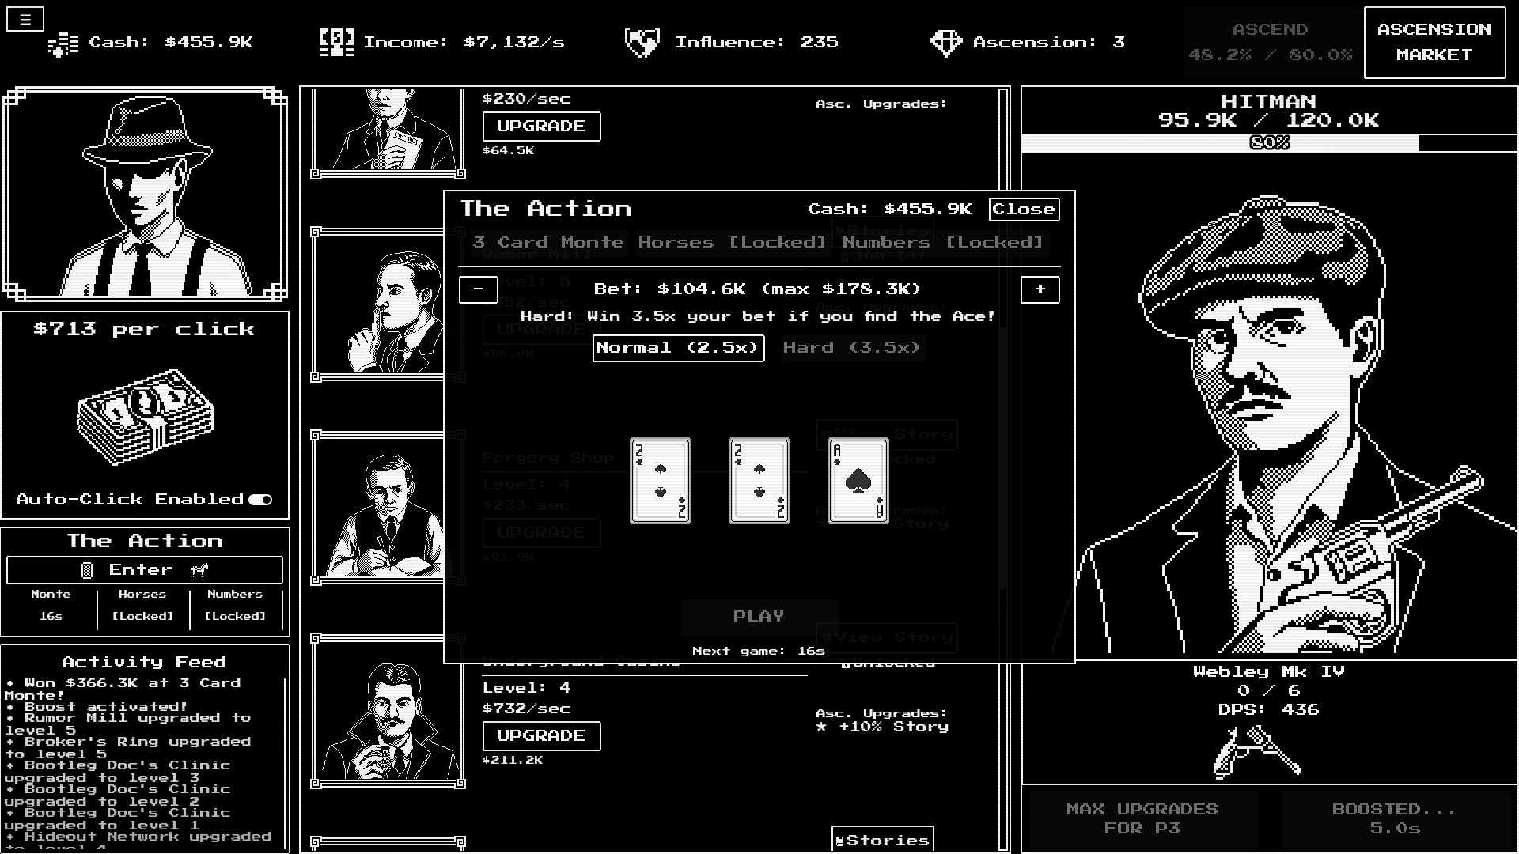Pick the left 2 of spades card
Image resolution: width=1519 pixels, height=854 pixels.
661,481
